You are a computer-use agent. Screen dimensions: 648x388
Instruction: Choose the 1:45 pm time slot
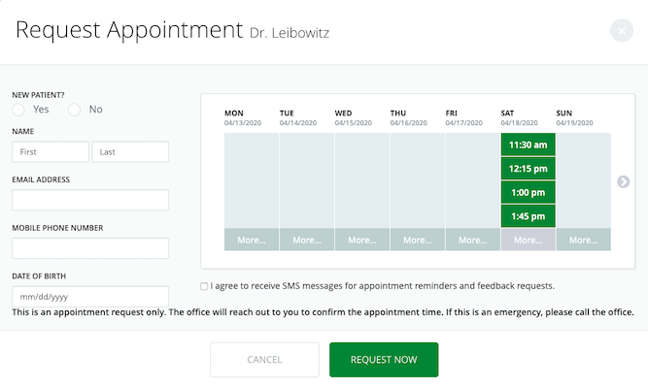click(x=528, y=216)
